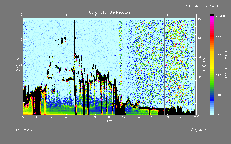Click the '<= 0.0' colorbar minimum label

click(x=220, y=115)
